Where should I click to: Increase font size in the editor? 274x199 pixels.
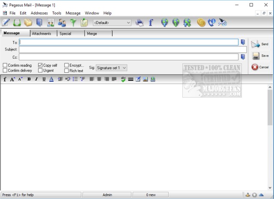tap(12, 79)
